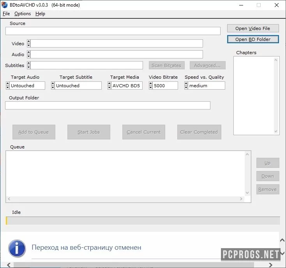This screenshot has width=286, height=268.
Task: Select the Video stream field
Action: click(117, 44)
